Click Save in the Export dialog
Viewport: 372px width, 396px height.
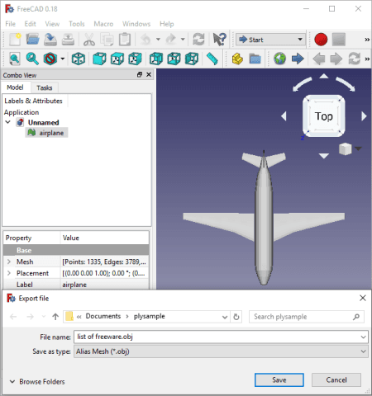click(279, 379)
